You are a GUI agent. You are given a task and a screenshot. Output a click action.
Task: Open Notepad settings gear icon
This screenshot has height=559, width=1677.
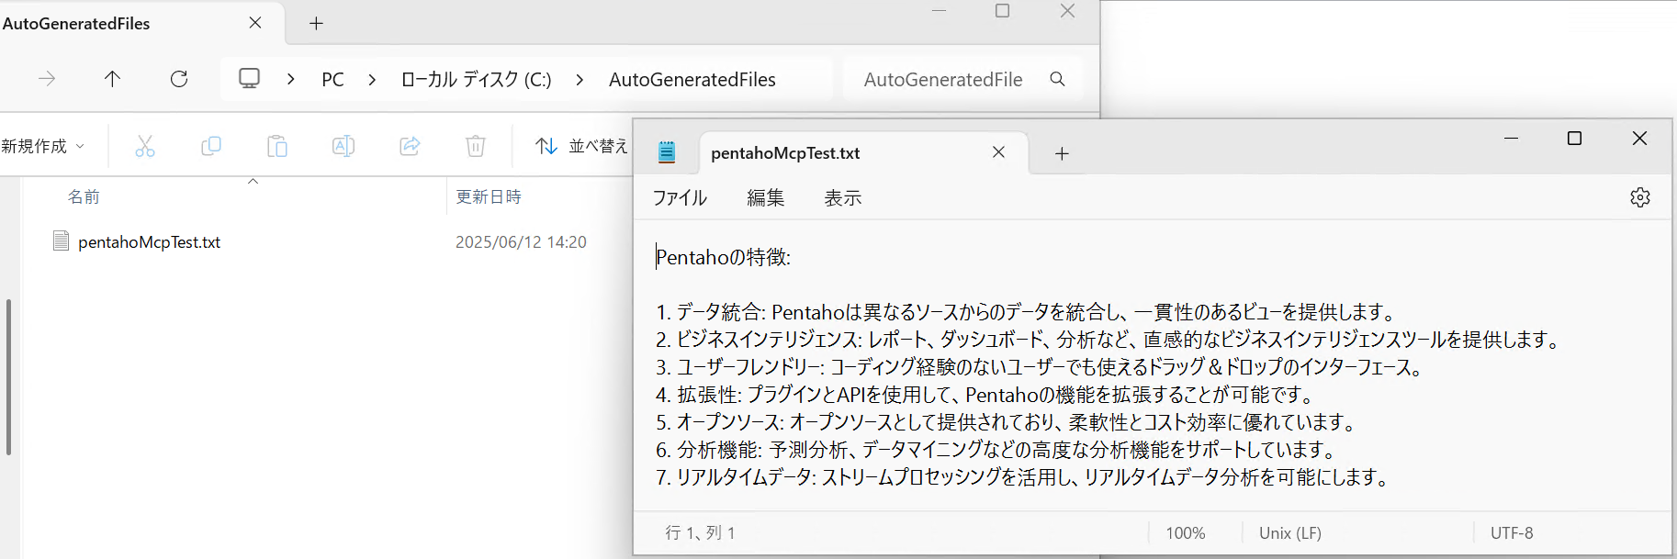pyautogui.click(x=1640, y=197)
